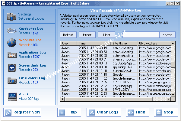181x121 pixels.
Task: Click the vertical scrollbar down arrow
Action: 173,95
